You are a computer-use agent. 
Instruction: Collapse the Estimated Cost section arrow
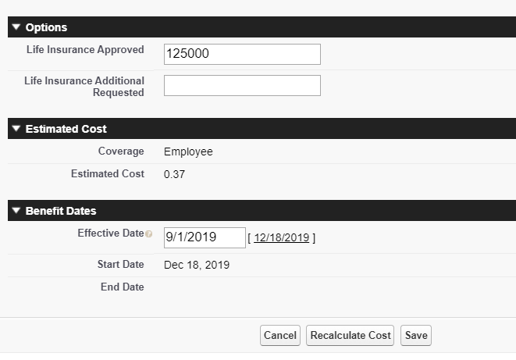pos(16,129)
